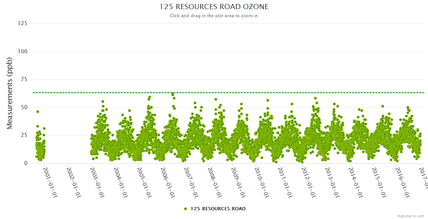The image size is (428, 219).
Task: Click the Measurements (ppb) axis title
Action: coord(10,93)
